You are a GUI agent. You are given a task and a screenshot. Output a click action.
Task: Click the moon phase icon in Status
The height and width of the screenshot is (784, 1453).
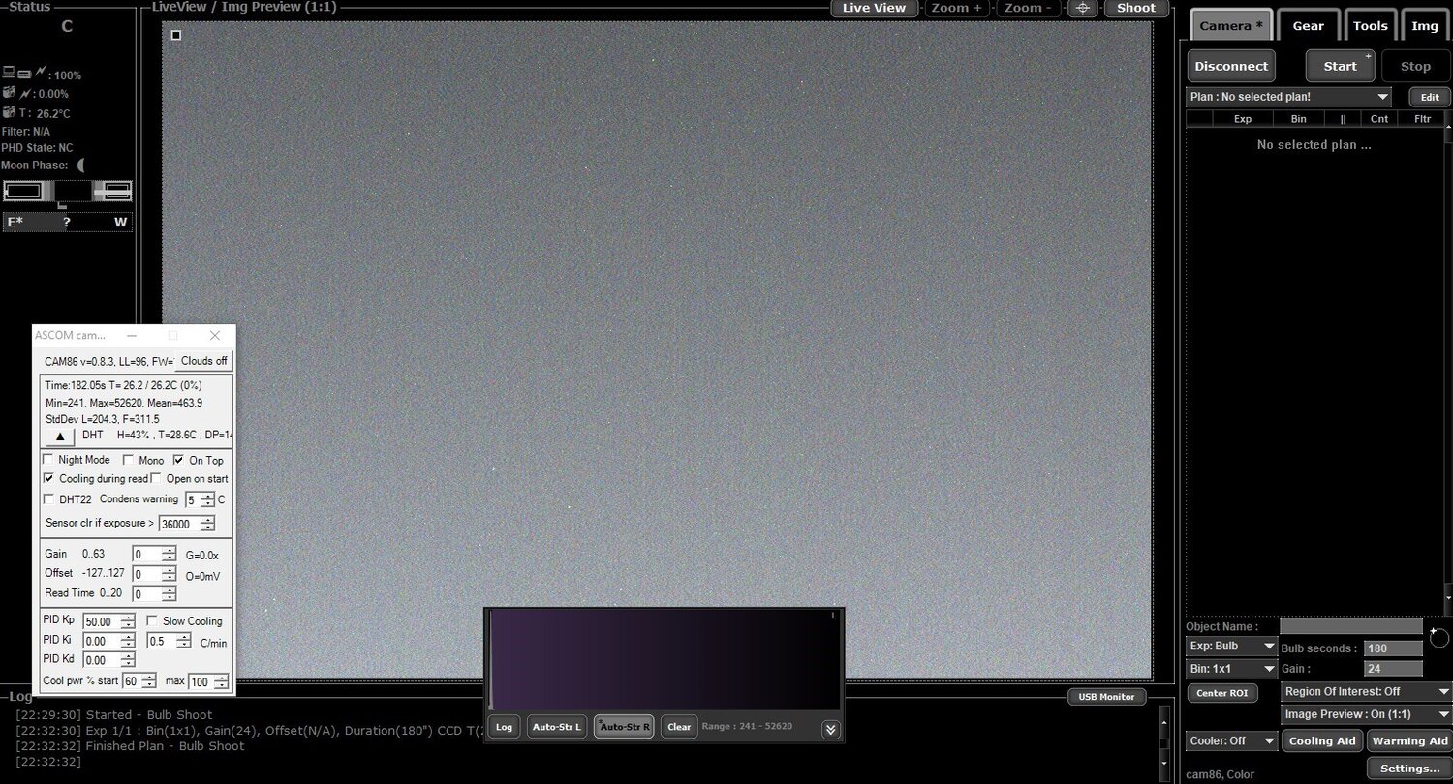(x=81, y=166)
